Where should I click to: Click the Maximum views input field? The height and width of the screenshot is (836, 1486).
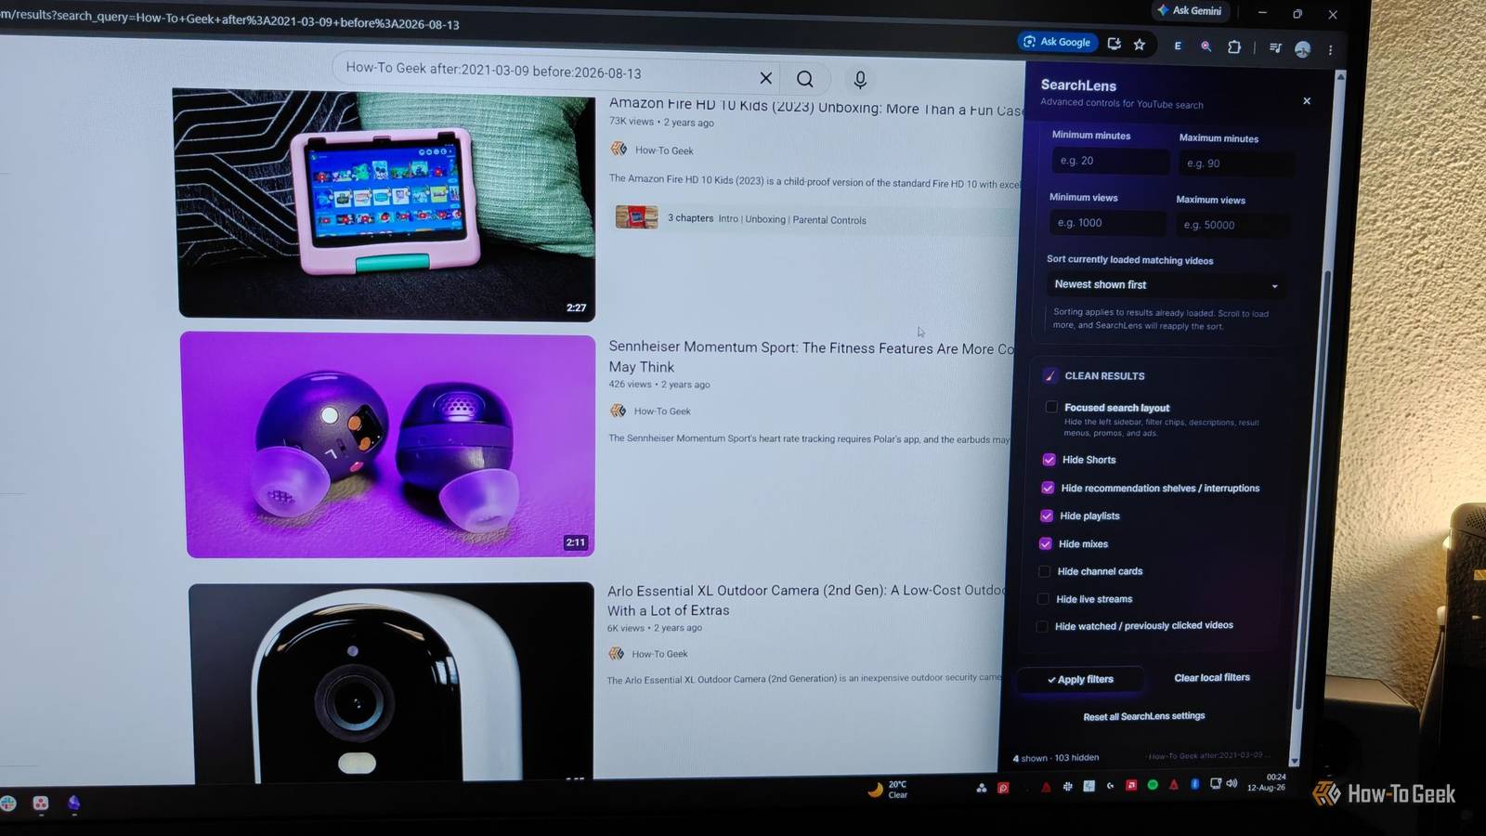1232,225
